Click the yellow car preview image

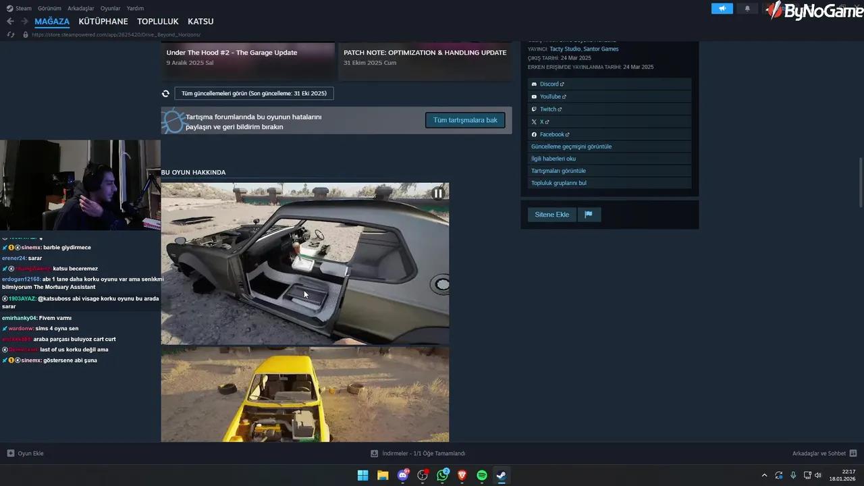click(x=305, y=395)
